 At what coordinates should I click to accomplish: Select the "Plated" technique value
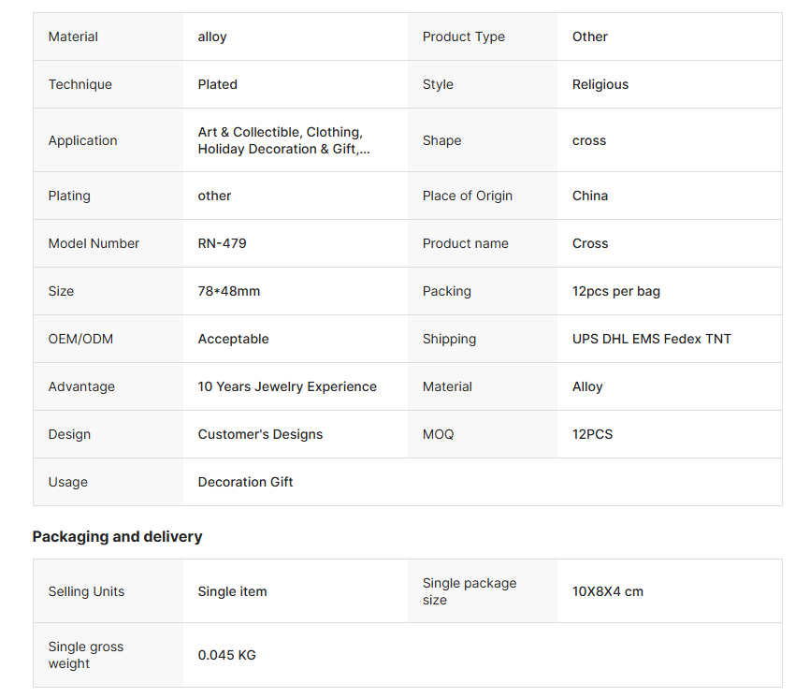217,84
